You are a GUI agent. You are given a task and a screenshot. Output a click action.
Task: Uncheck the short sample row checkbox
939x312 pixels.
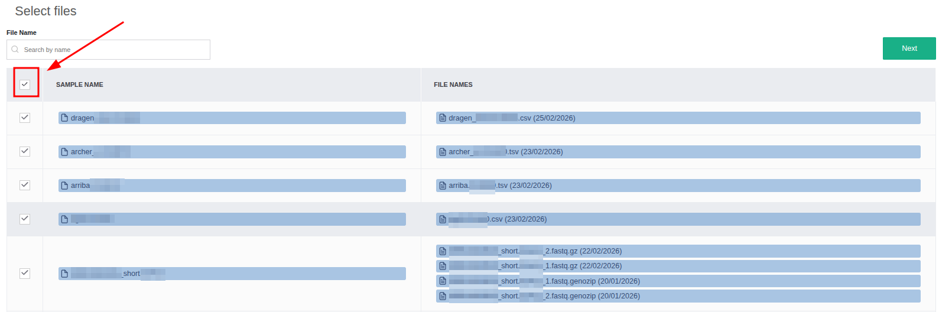coord(25,273)
